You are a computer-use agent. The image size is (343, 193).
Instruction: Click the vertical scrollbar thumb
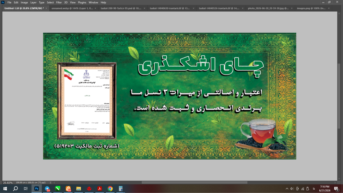(339, 95)
